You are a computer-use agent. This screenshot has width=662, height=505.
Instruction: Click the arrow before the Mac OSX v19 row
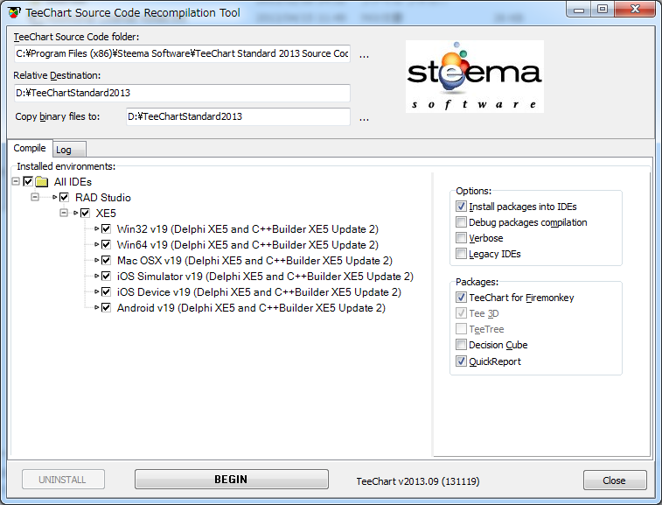pos(97,260)
